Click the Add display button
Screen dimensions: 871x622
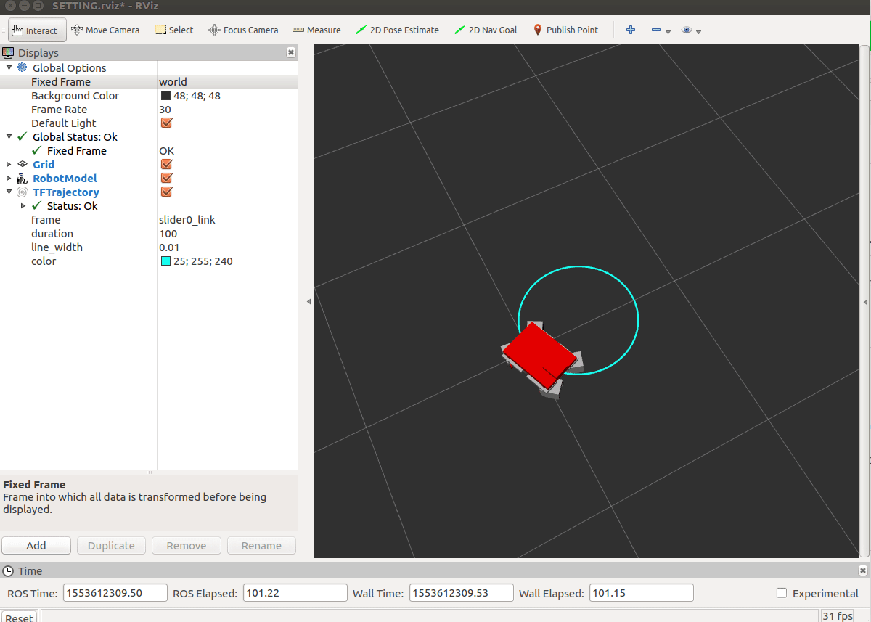pos(36,545)
